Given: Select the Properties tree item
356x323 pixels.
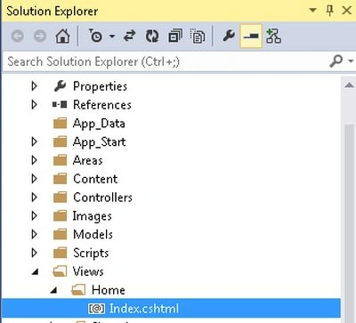Looking at the screenshot, I should (x=100, y=86).
